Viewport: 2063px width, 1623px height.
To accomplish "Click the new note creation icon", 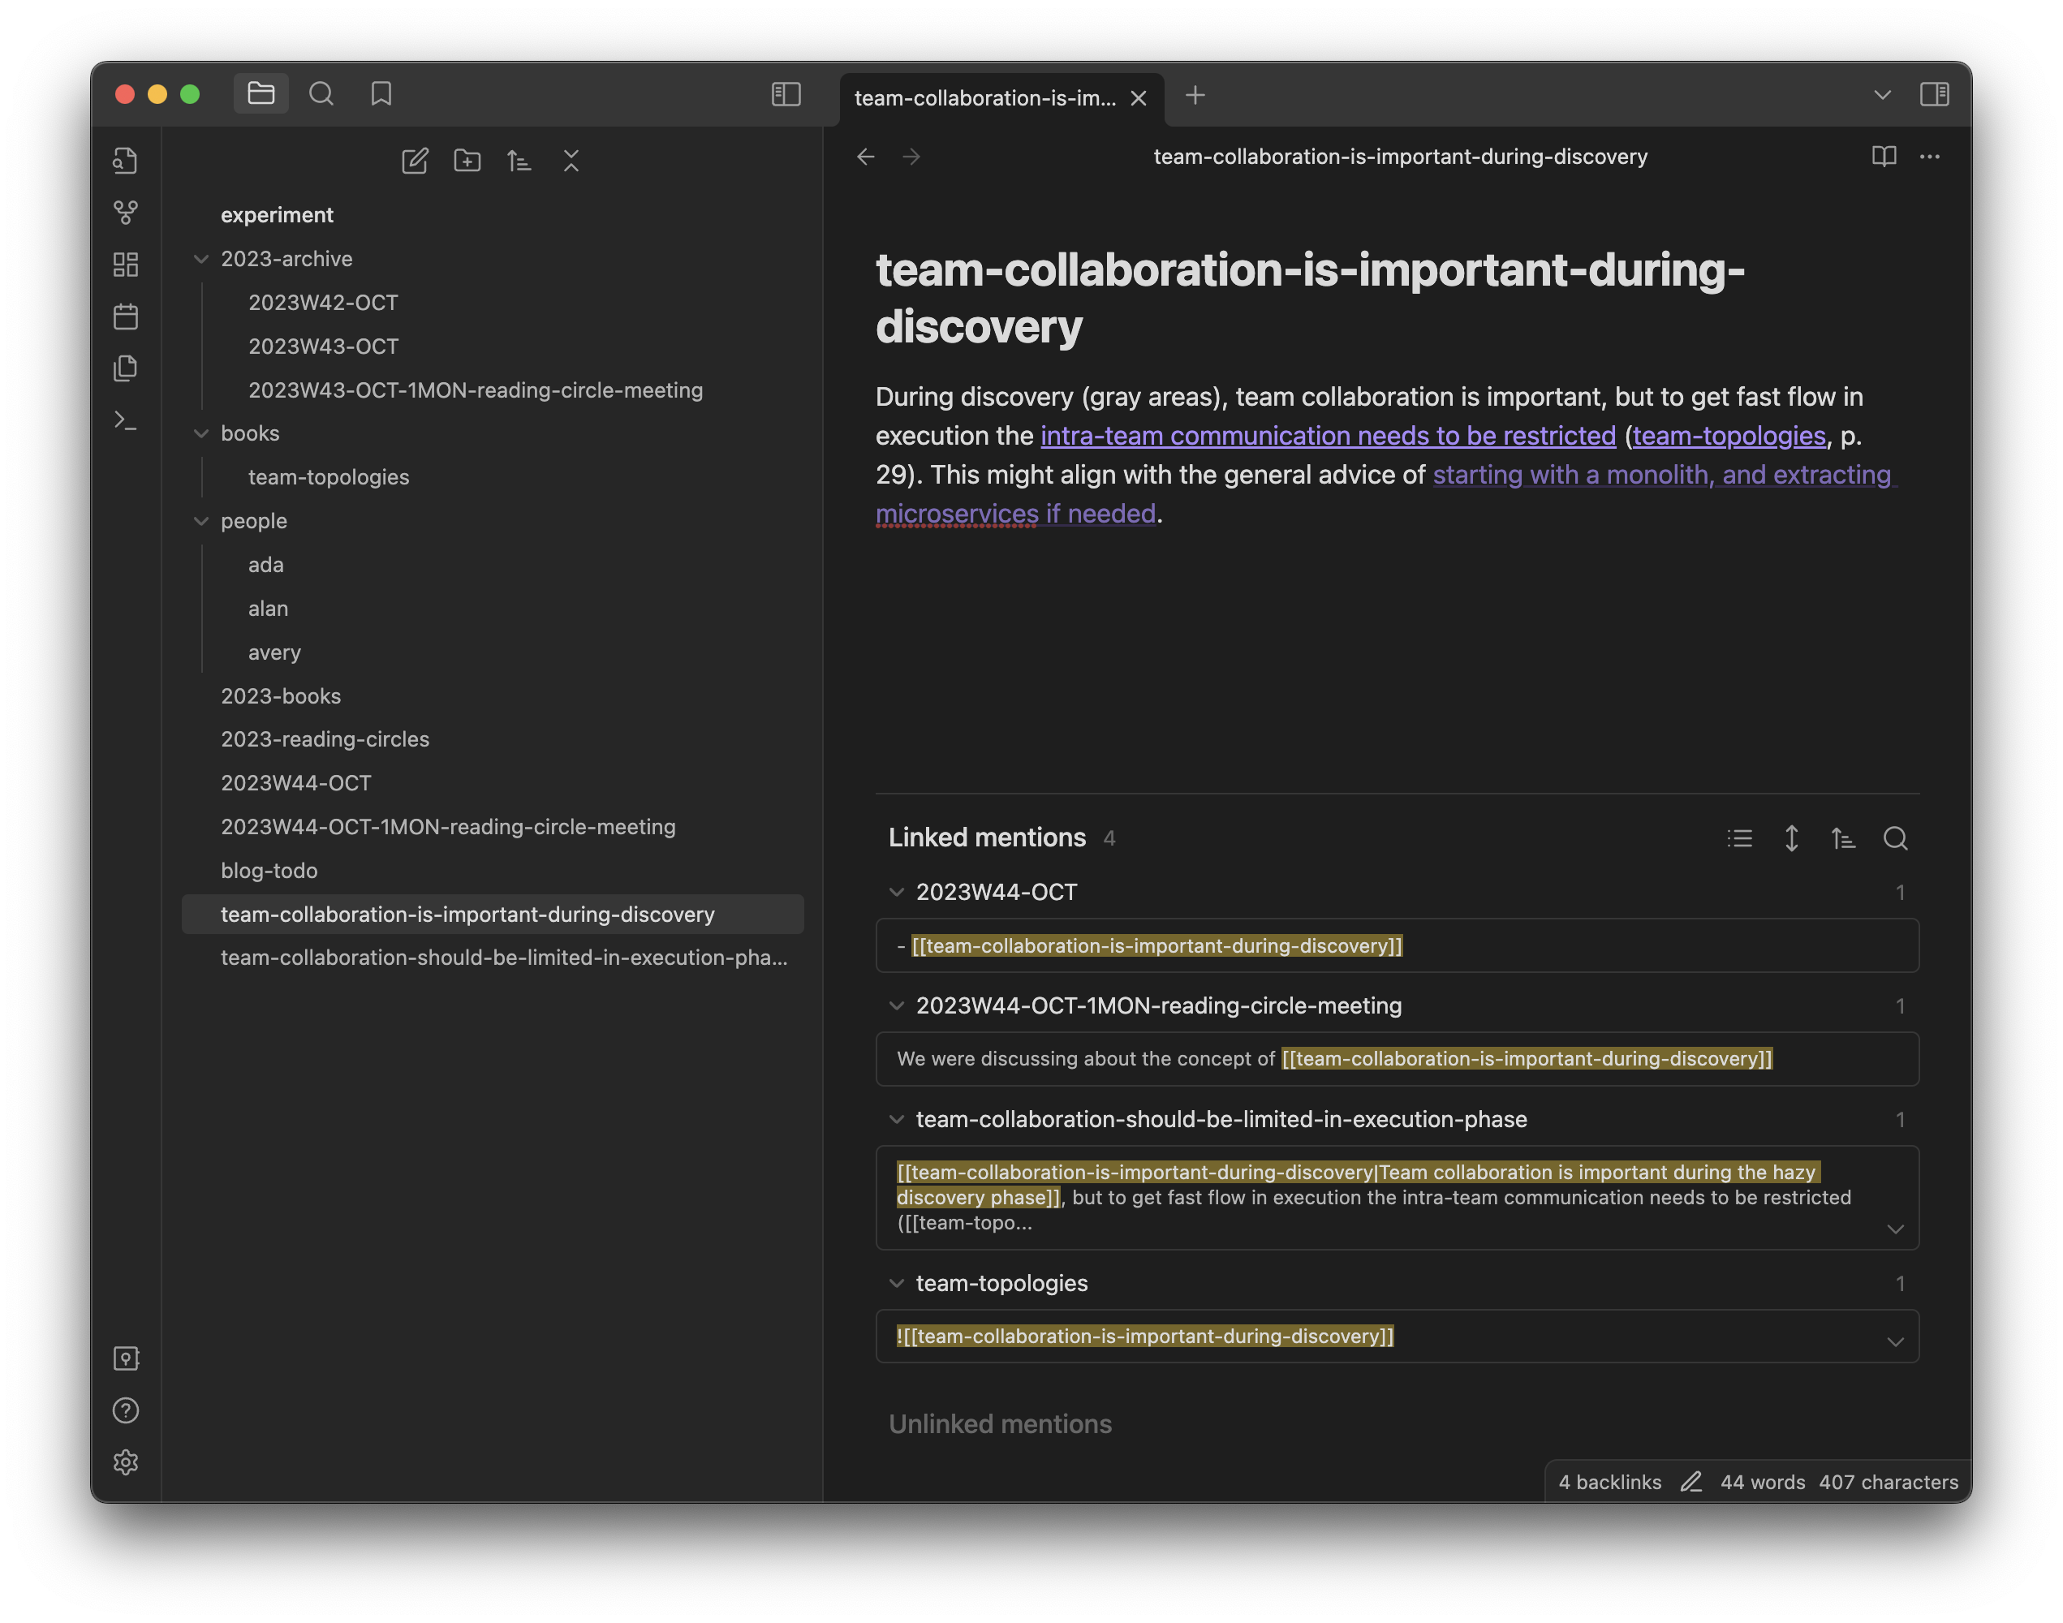I will (x=414, y=159).
